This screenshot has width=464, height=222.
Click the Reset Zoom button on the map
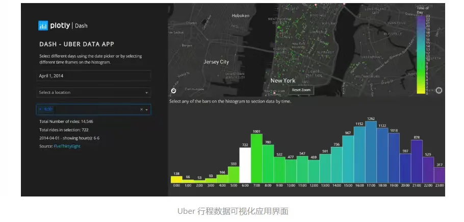point(301,90)
